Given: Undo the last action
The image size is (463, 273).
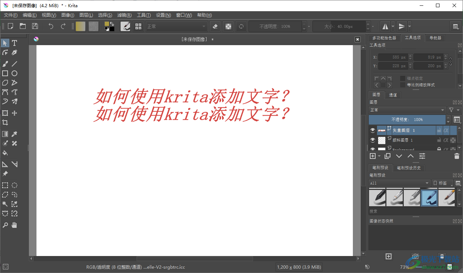Looking at the screenshot, I should pos(51,26).
